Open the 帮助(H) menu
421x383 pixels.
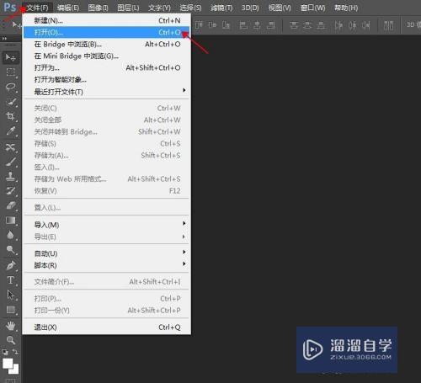(346, 8)
